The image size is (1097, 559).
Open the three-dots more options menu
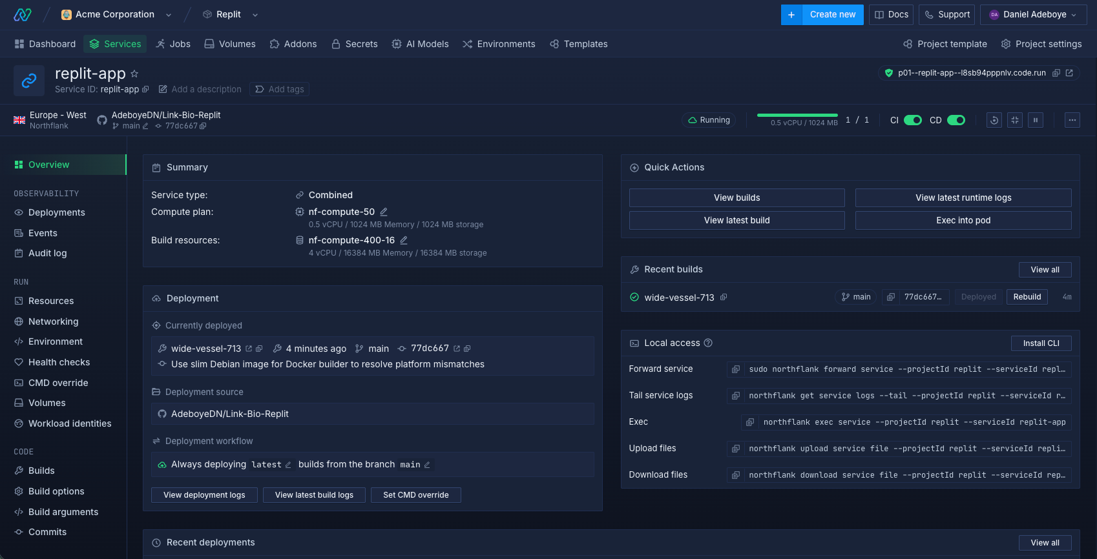point(1072,120)
